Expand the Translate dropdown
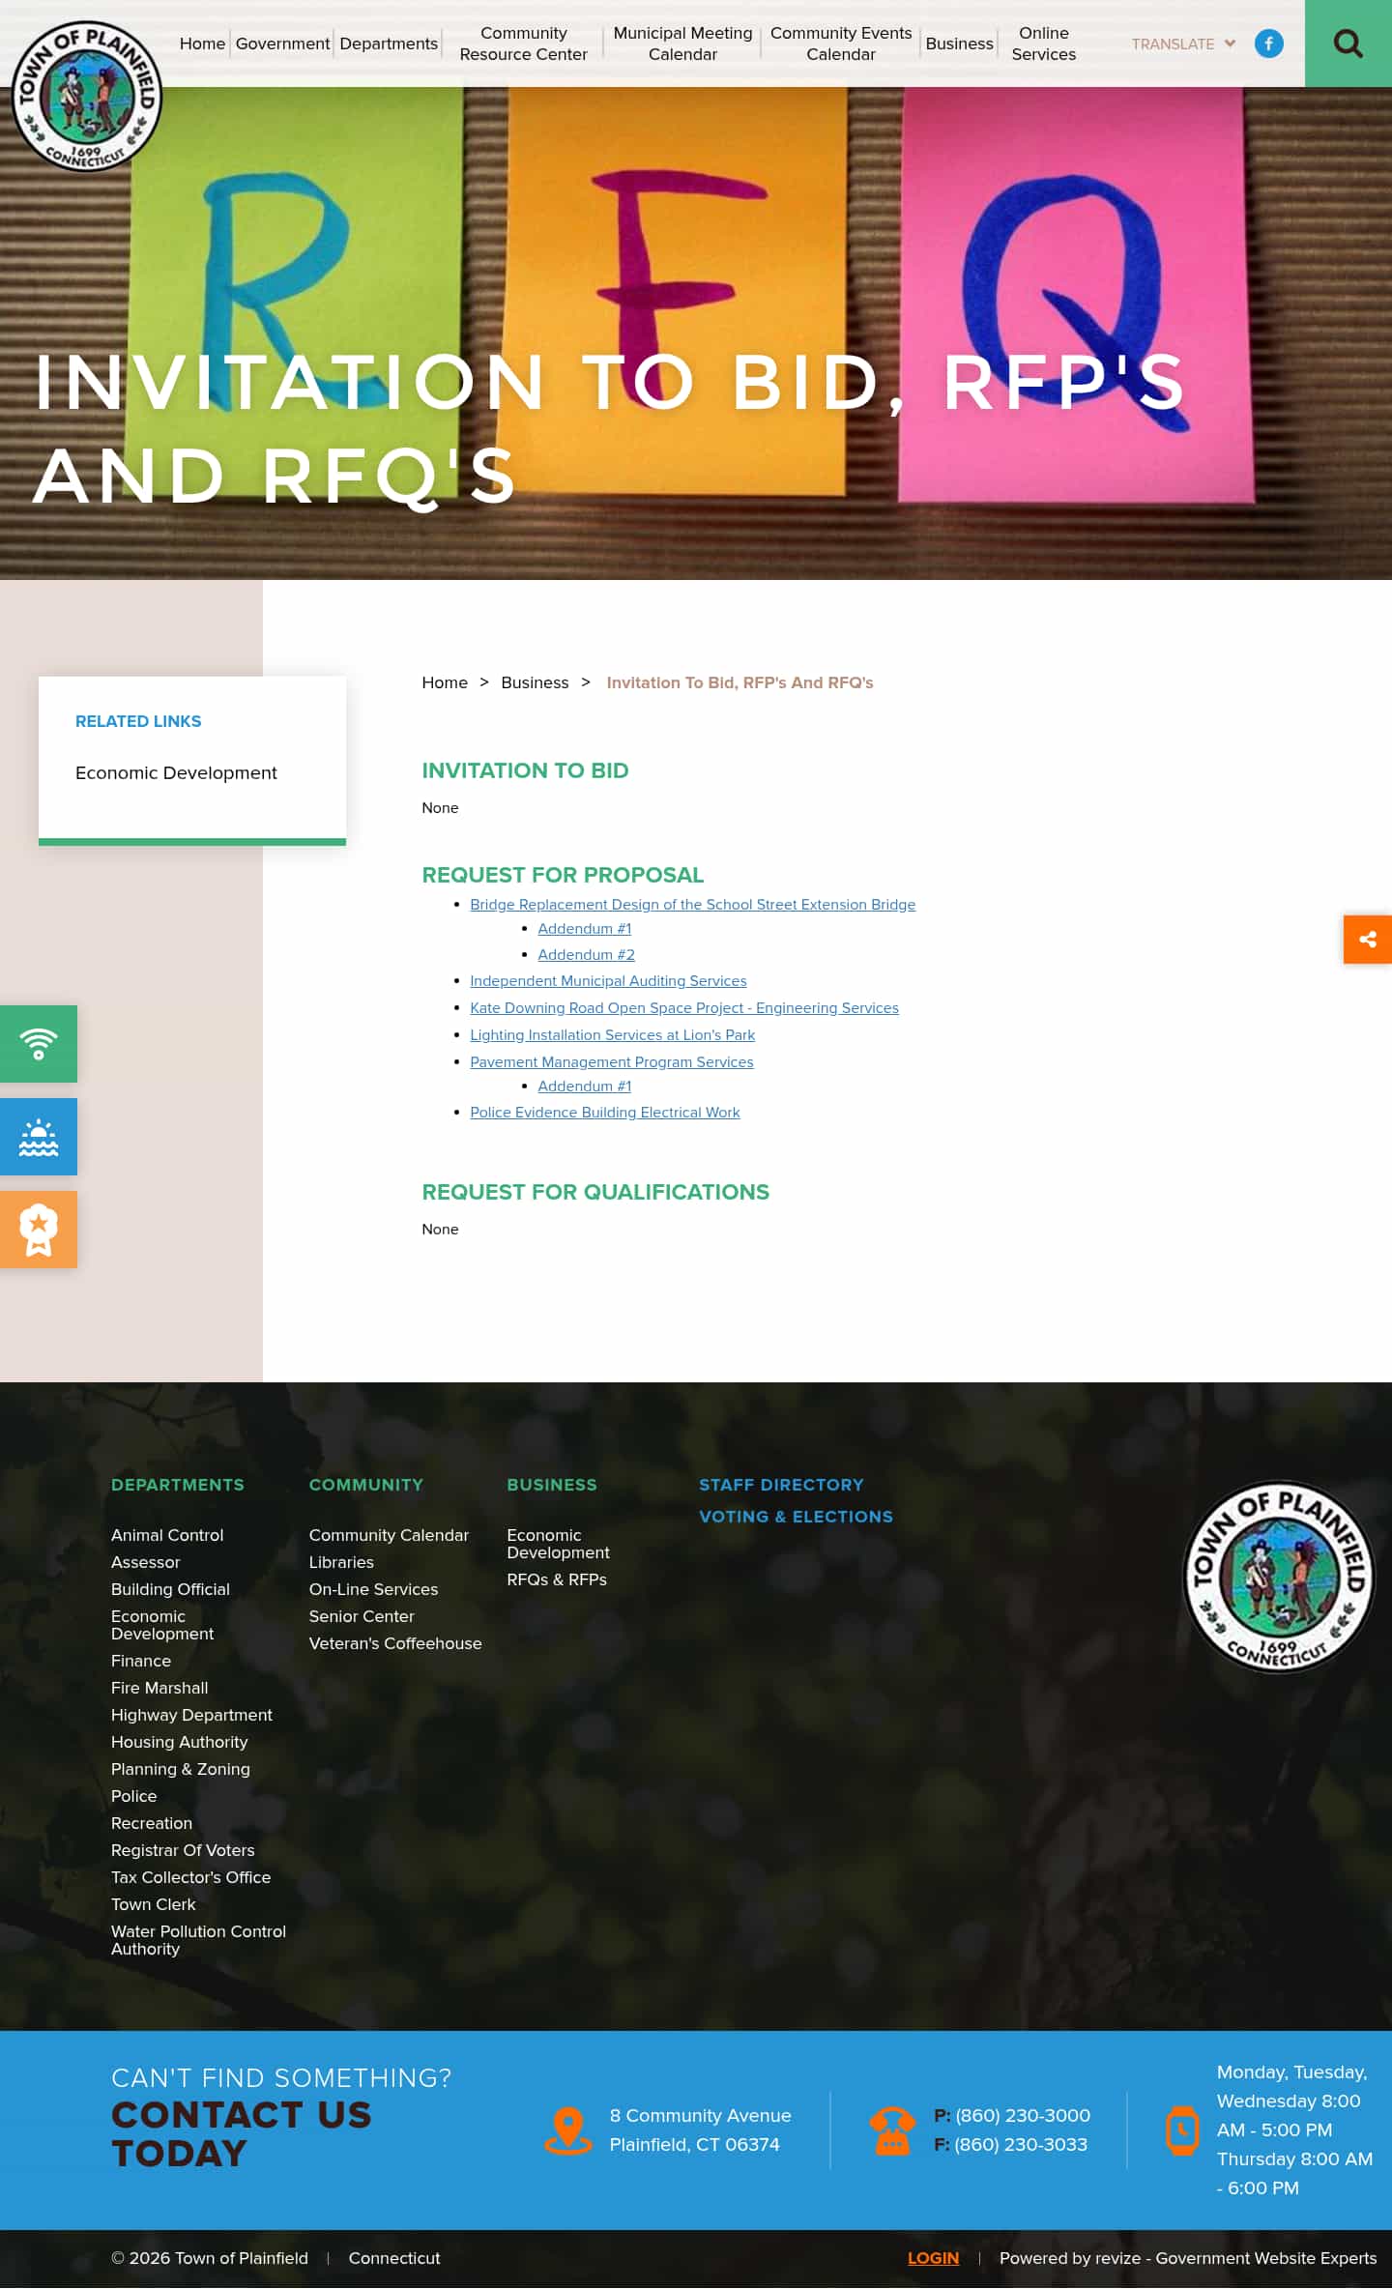 pyautogui.click(x=1183, y=44)
